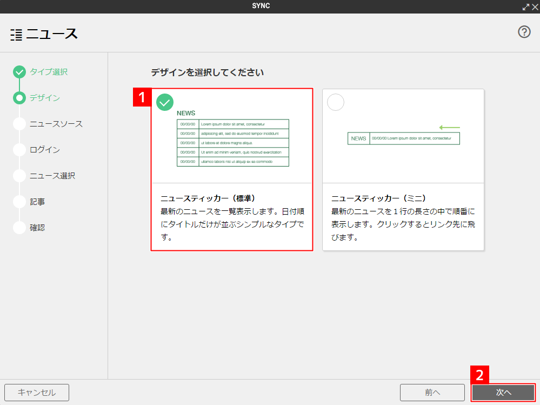Screen dimensions: 540x405
Task: Select the green checkmark on ニュースティッカー（標準）
Action: 165,102
